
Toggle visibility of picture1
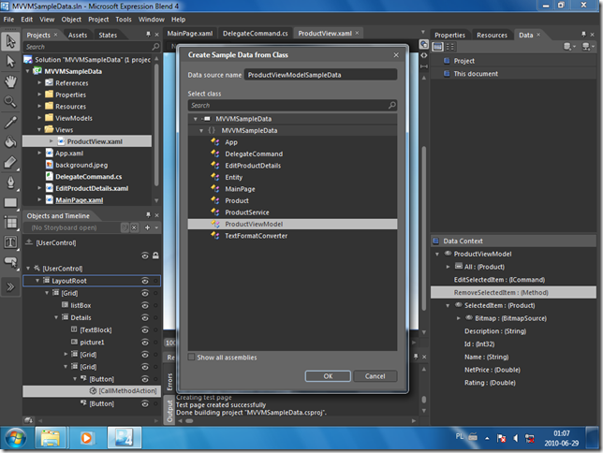145,343
